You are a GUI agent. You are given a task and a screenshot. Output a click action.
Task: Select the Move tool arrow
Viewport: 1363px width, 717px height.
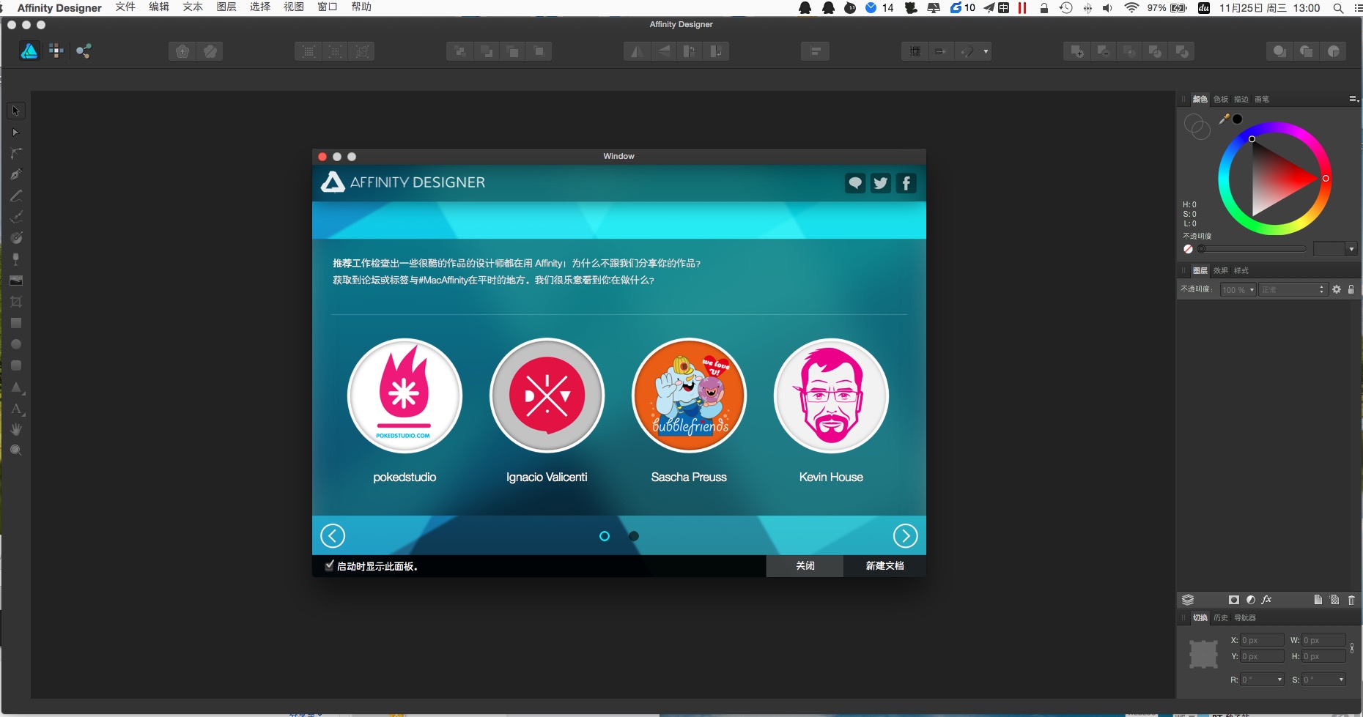click(x=15, y=111)
